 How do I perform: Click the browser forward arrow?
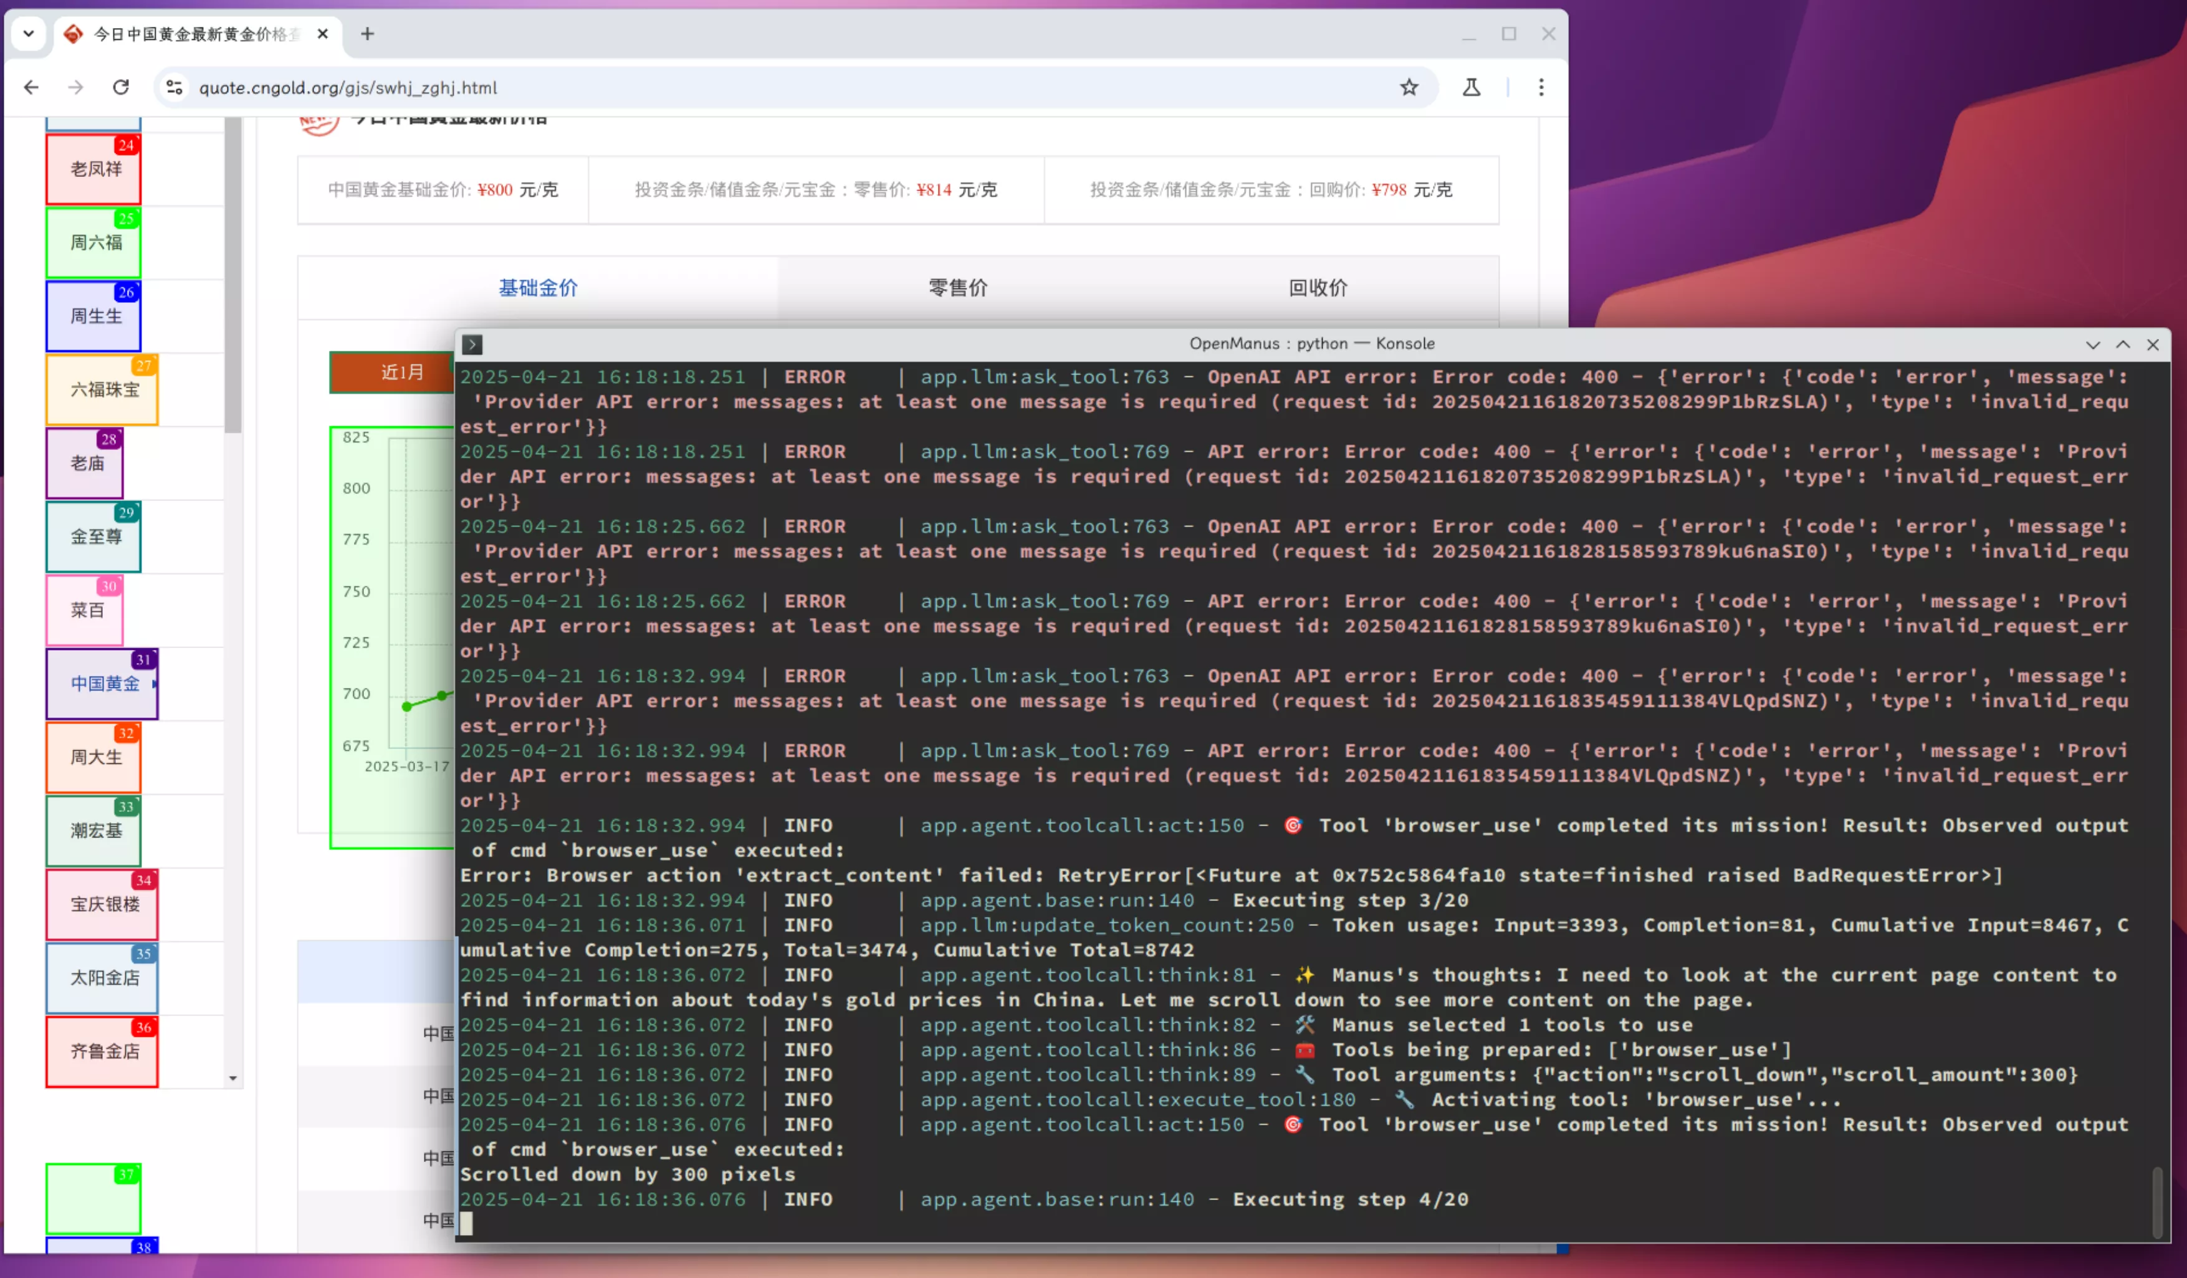click(x=75, y=88)
